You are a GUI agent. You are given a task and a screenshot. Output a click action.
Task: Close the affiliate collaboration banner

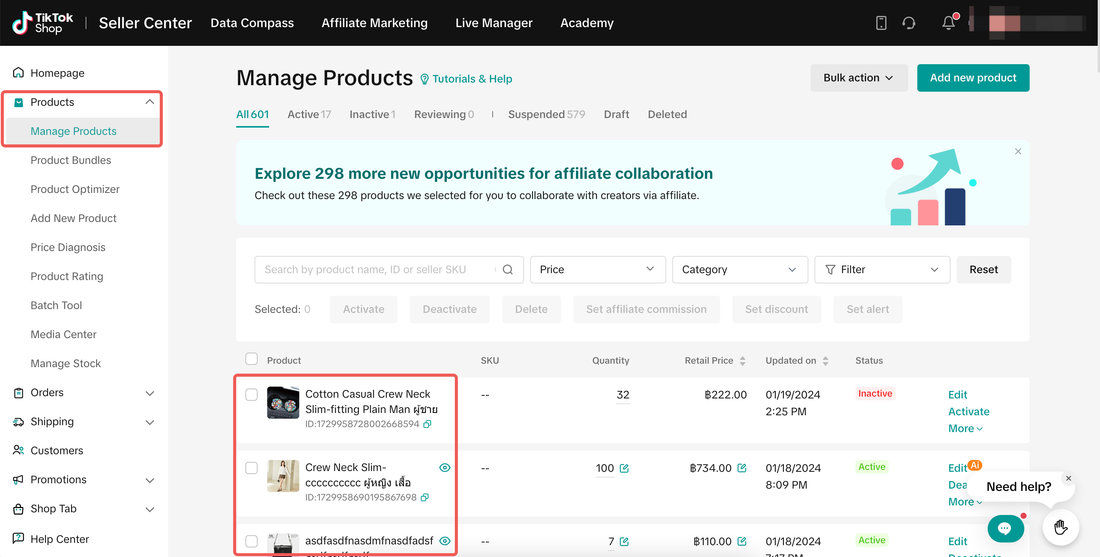pyautogui.click(x=1018, y=151)
